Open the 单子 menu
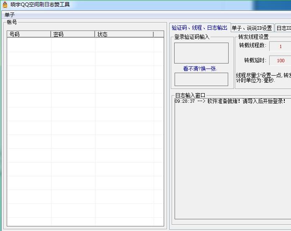This screenshot has width=291, height=231. [10, 15]
